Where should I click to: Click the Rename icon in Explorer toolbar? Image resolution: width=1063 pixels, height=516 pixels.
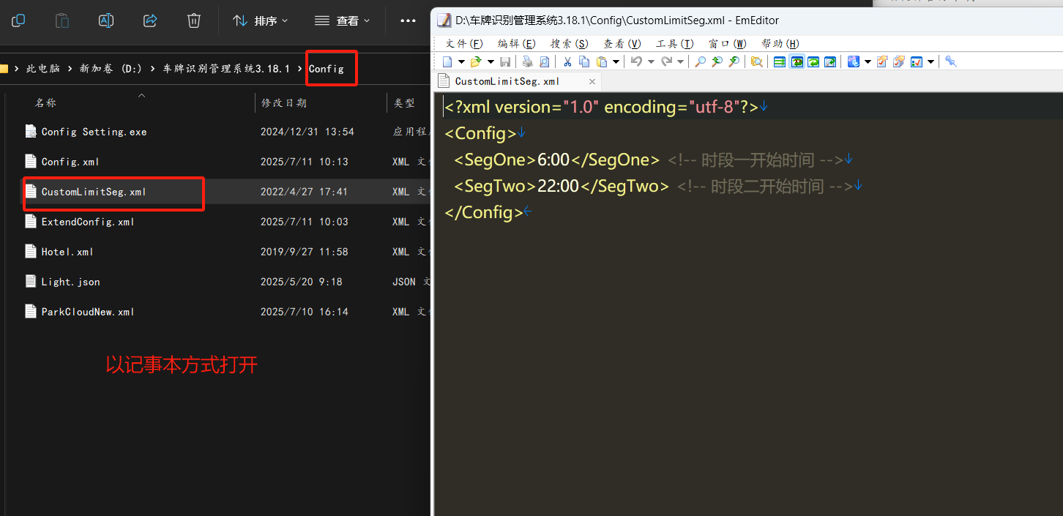[x=106, y=20]
